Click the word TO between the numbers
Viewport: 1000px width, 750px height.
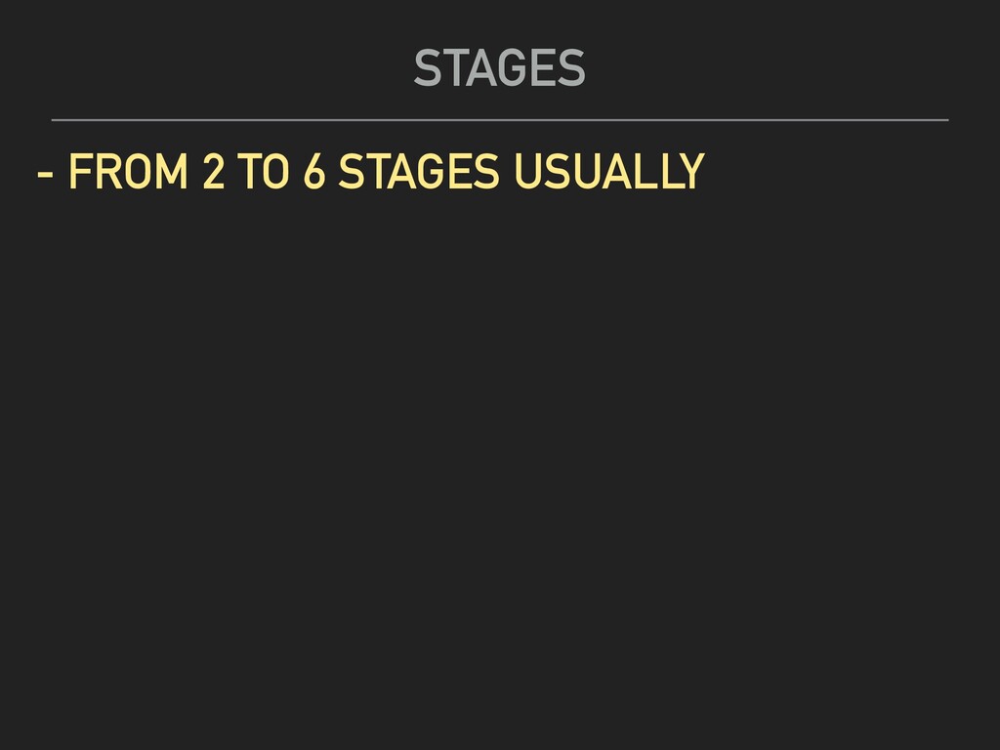264,171
